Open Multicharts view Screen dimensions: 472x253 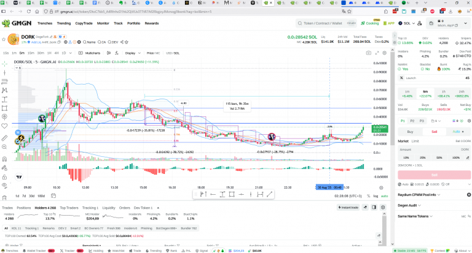[89, 53]
